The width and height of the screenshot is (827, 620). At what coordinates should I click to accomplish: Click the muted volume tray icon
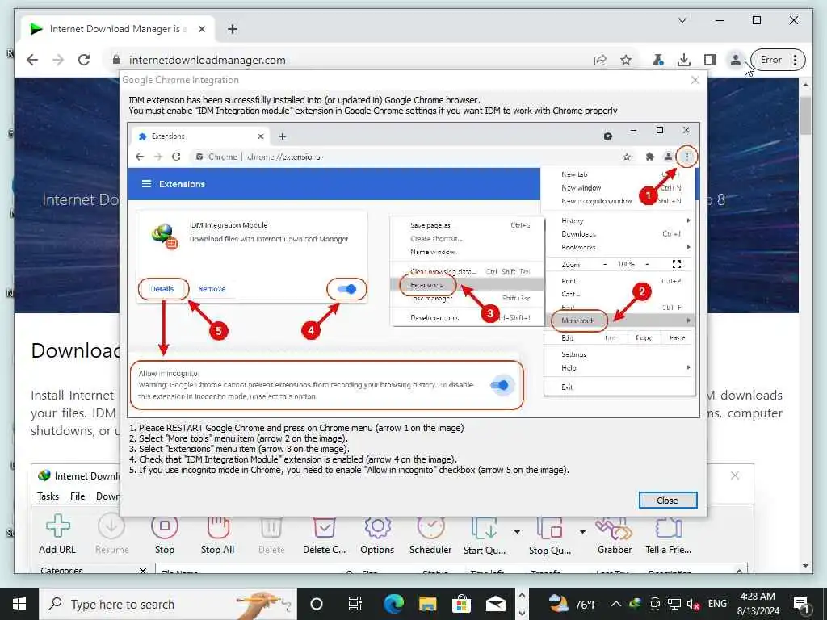pos(693,604)
